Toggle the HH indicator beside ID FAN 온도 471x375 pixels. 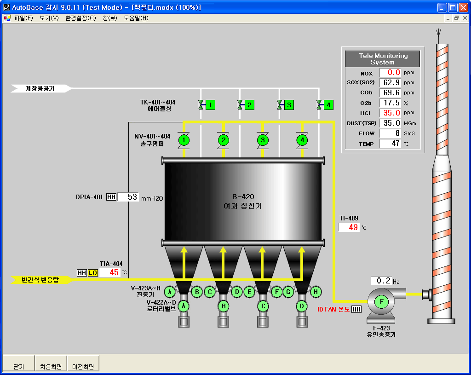356,310
